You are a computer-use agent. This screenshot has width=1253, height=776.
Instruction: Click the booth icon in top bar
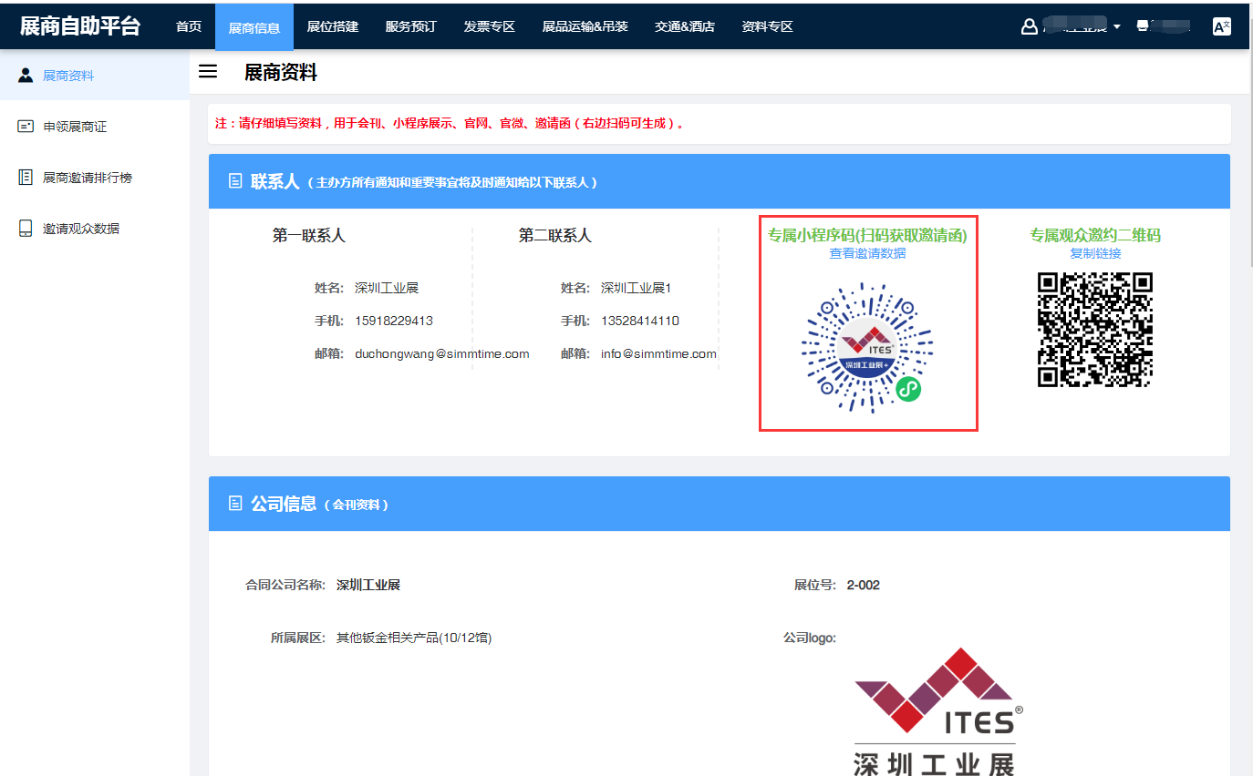point(1143,26)
